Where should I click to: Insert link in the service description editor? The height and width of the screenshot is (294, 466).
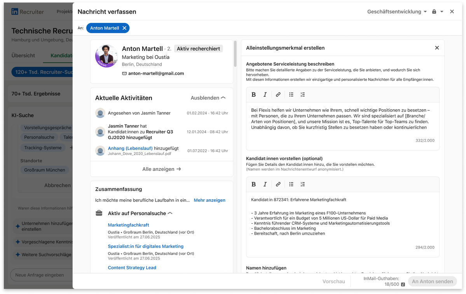click(278, 94)
